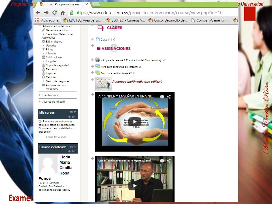Click edit pencil next to wiki para la tarea
272x204 pixels.
pyautogui.click(x=164, y=60)
